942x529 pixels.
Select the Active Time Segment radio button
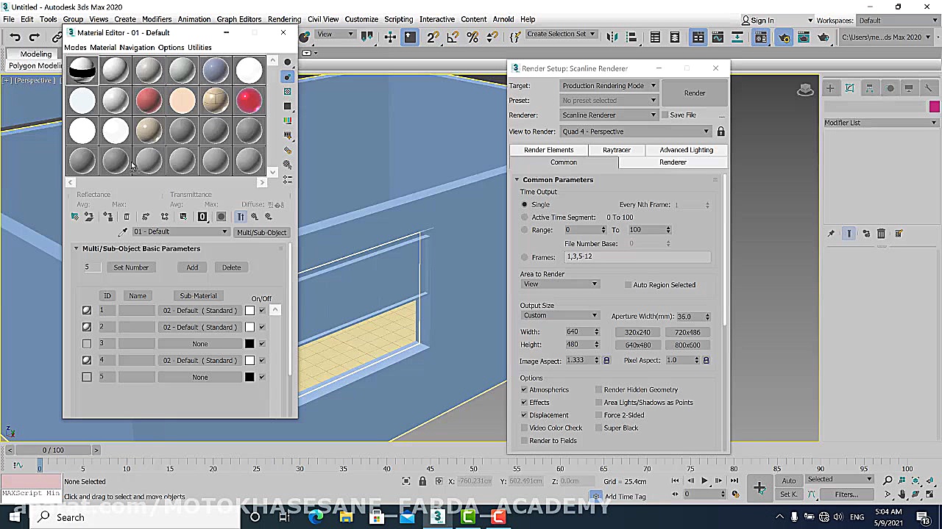[525, 217]
